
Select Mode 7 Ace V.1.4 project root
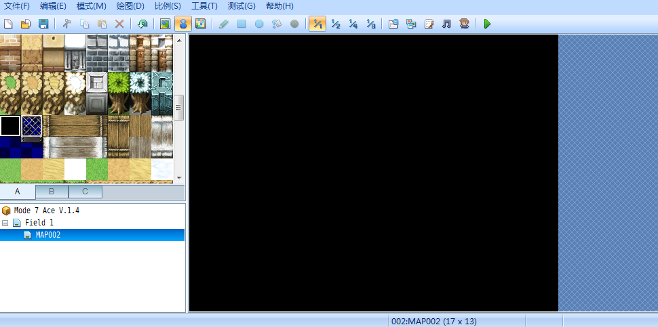coord(47,211)
